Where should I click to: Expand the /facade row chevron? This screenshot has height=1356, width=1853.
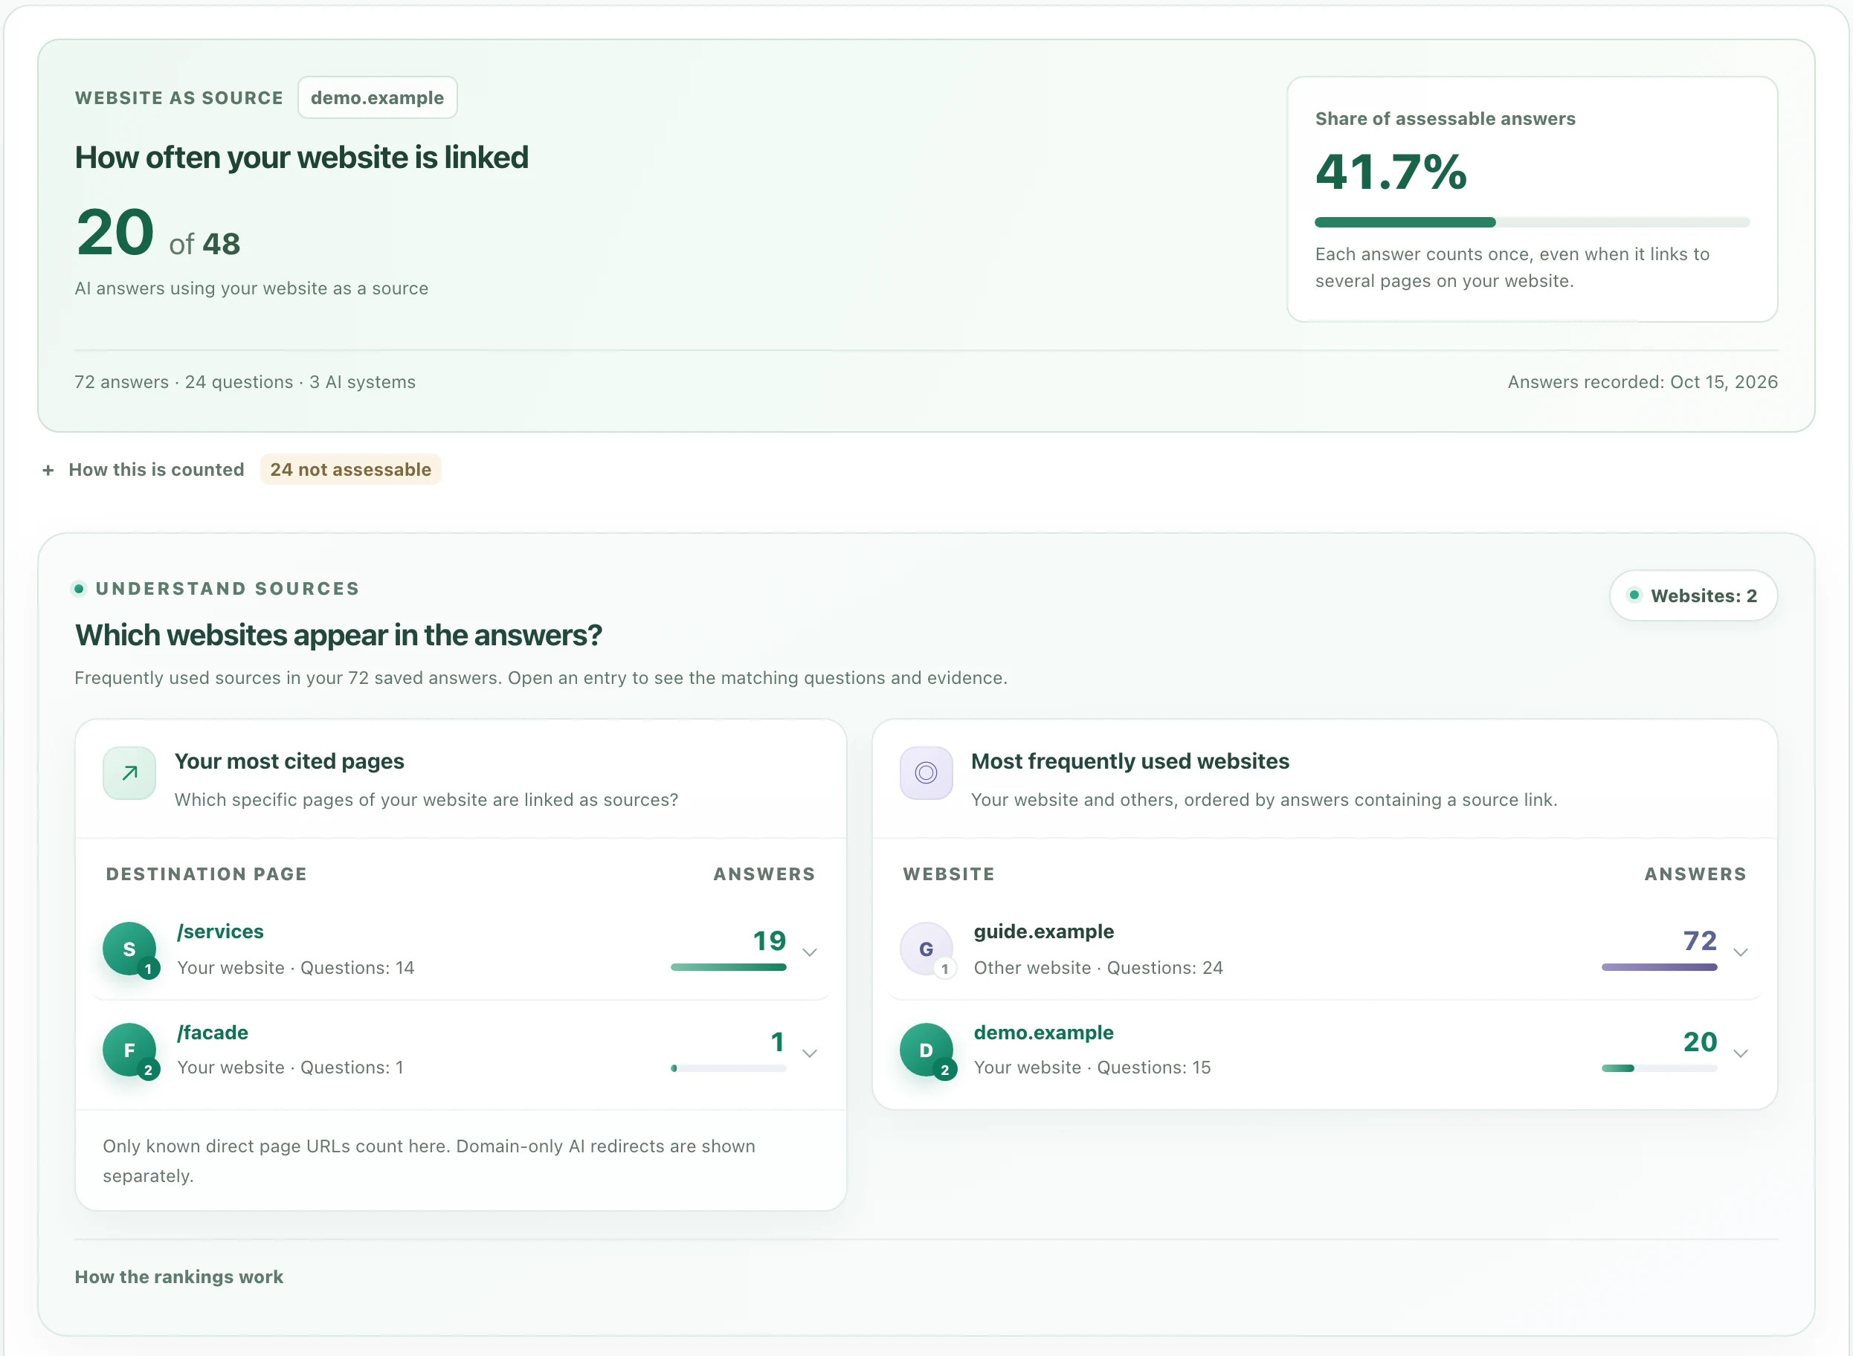(810, 1053)
